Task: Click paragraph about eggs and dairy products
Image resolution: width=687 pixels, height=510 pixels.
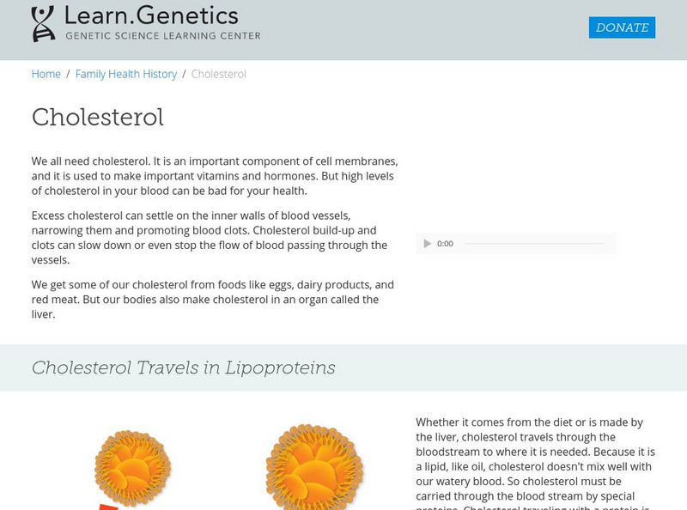Action: (213, 299)
